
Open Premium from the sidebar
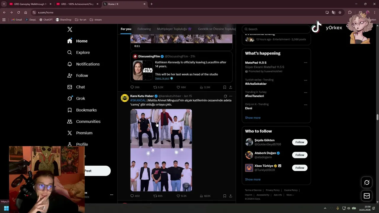[x=80, y=133]
